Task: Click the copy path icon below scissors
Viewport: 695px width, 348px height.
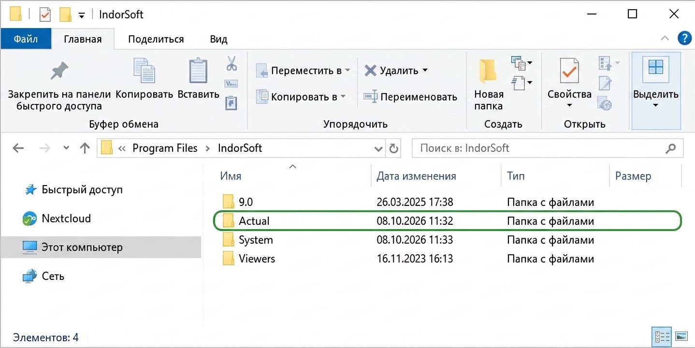Action: pyautogui.click(x=232, y=83)
